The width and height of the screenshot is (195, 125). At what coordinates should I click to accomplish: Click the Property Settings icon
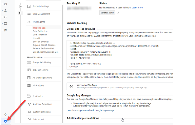coord(29,6)
